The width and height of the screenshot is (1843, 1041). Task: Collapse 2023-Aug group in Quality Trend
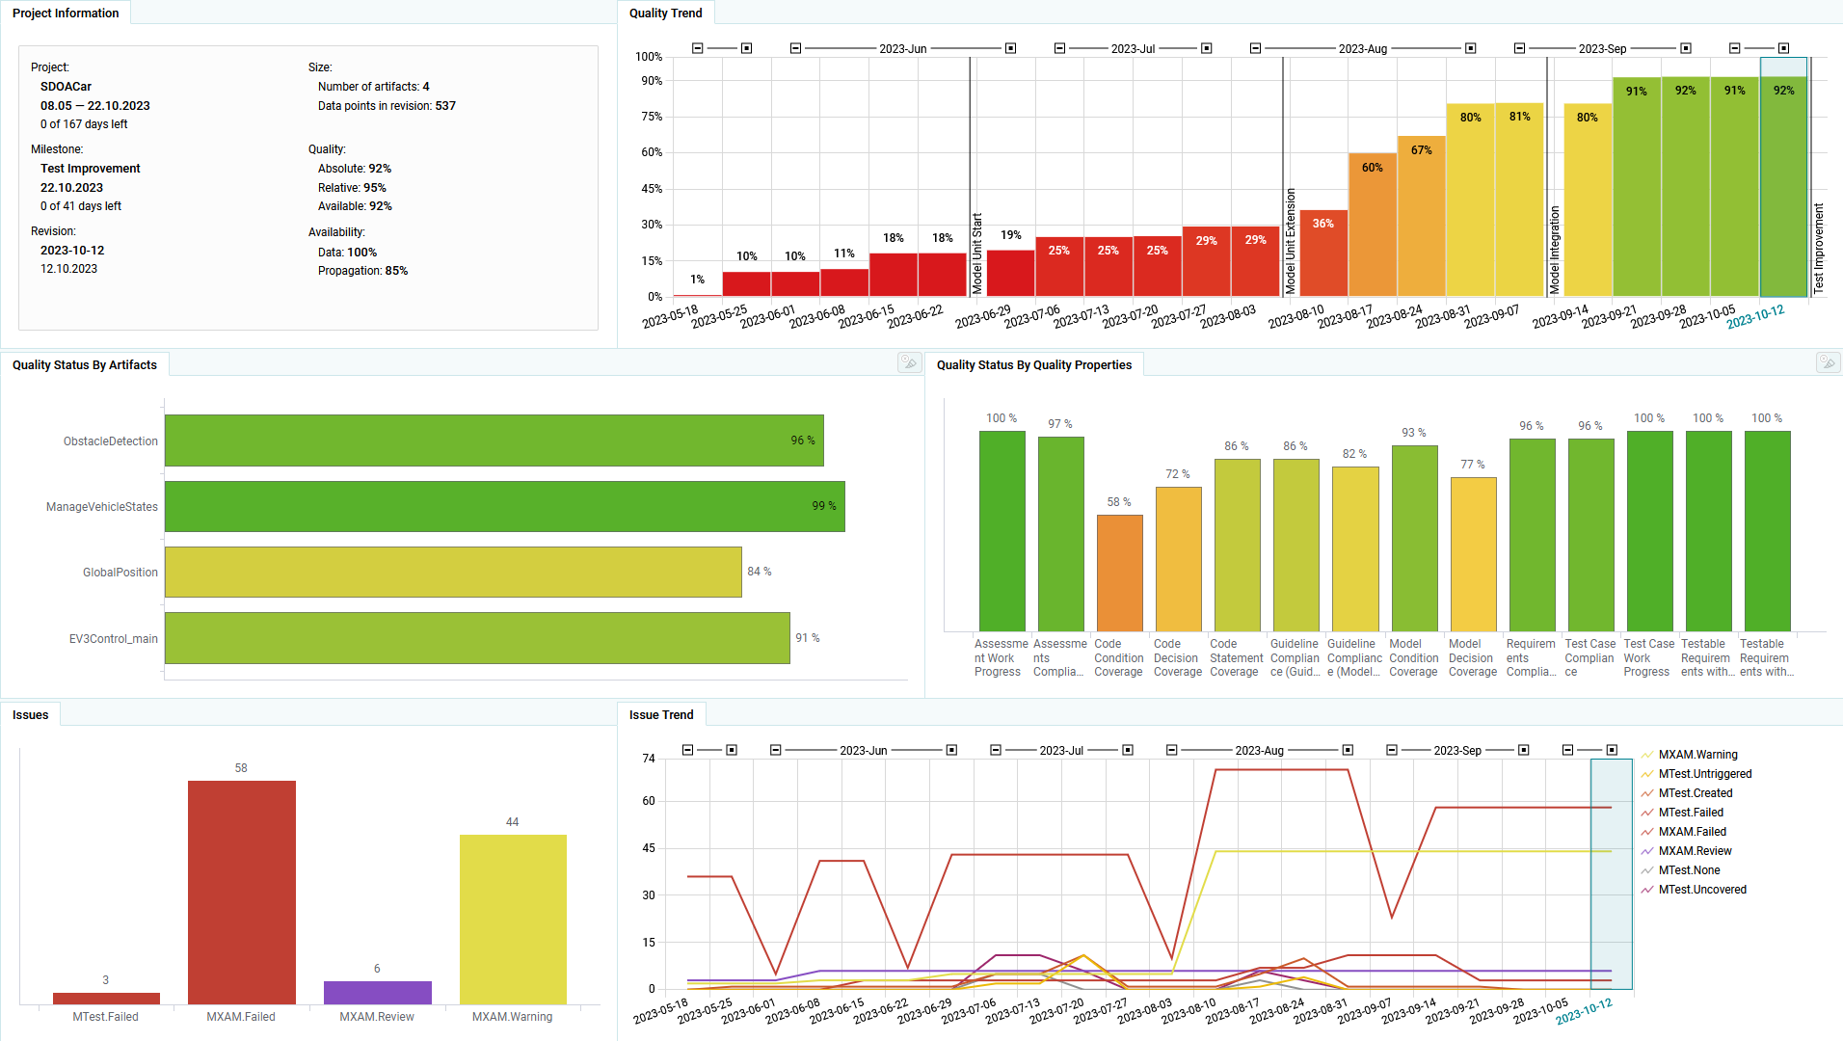point(1255,48)
